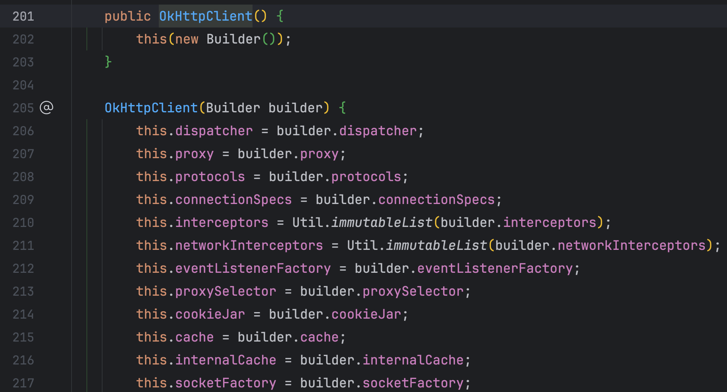The width and height of the screenshot is (727, 392).
Task: Click 'immutableList' method on line 211
Action: tap(437, 245)
